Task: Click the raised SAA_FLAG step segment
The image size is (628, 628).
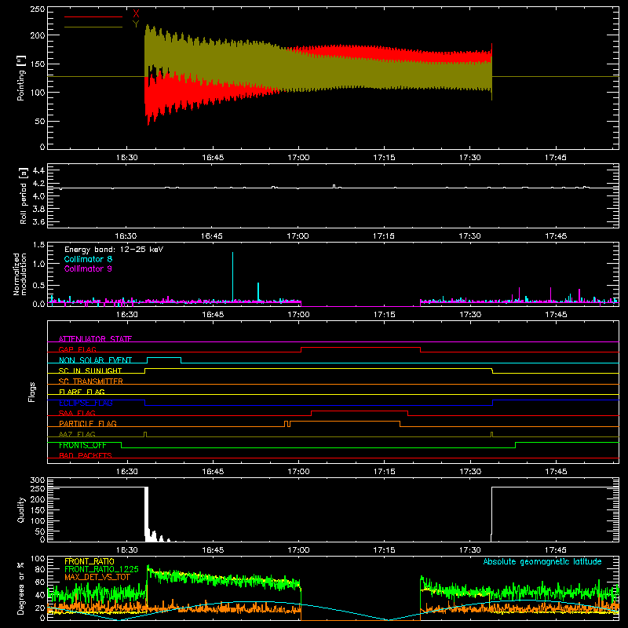Action: (360, 411)
